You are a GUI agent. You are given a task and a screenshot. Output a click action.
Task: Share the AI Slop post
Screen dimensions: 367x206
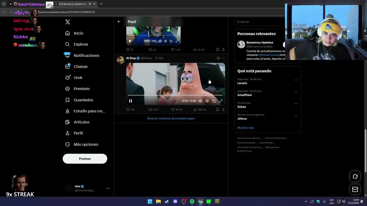click(223, 110)
